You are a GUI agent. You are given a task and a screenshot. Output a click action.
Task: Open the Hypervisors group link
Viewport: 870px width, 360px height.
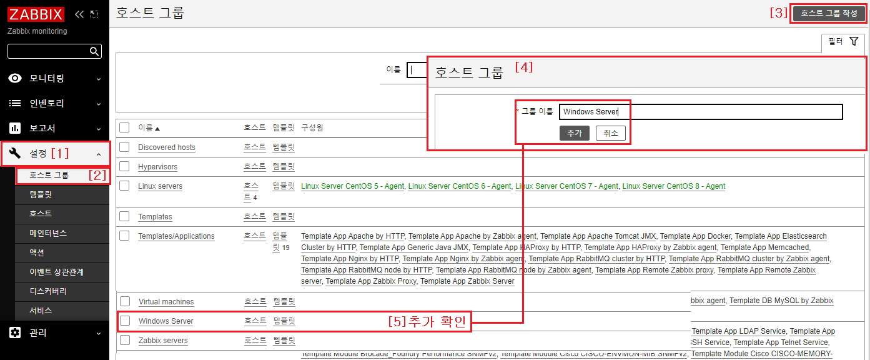tap(157, 167)
